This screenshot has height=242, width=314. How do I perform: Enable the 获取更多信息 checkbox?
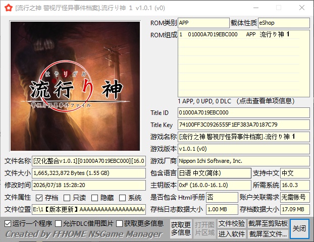119,224
